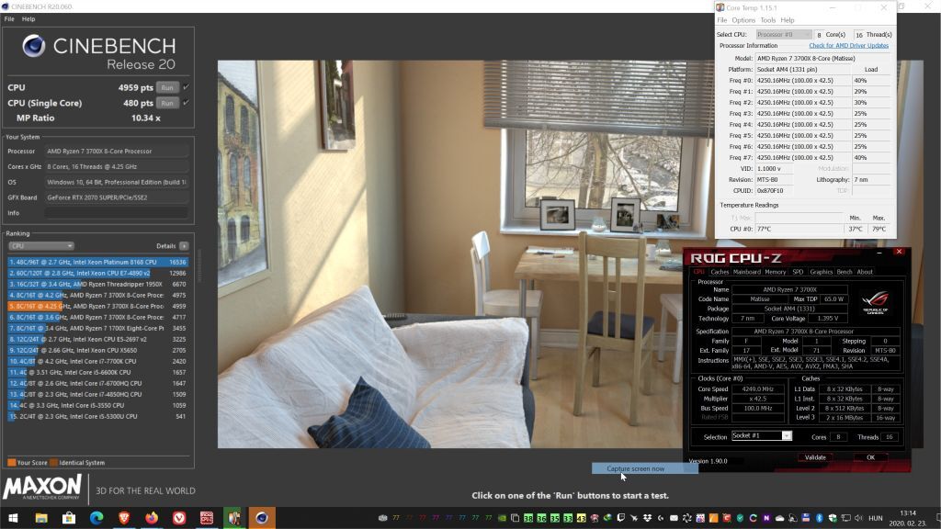
Task: Click Core Temp tray reading 38
Action: (x=528, y=518)
